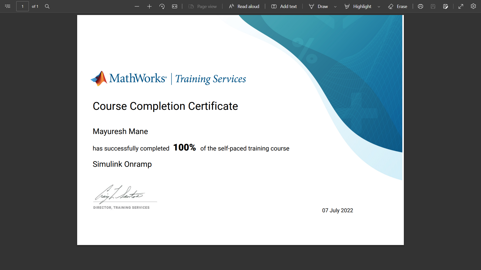Click the 100% completion text
Screen dimensions: 481x270
pyautogui.click(x=185, y=147)
